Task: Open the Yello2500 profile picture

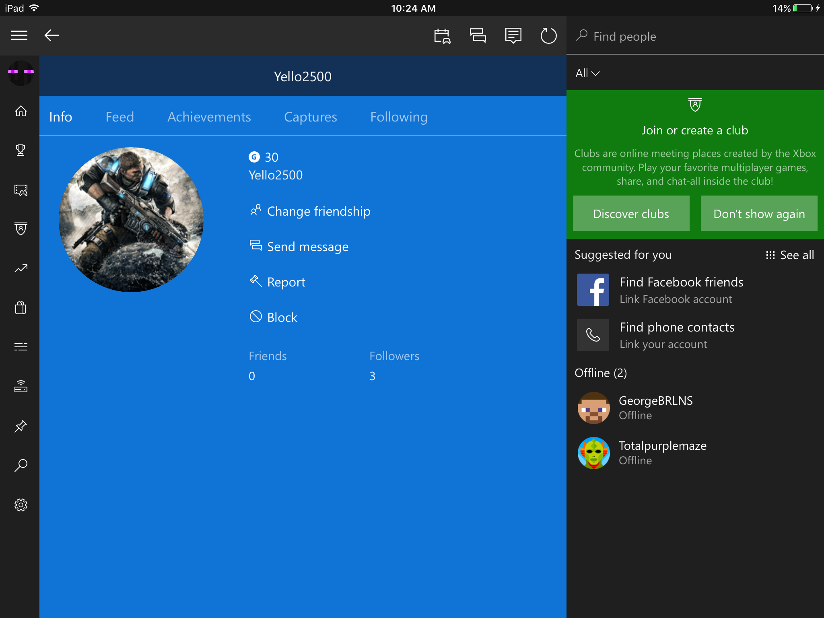Action: click(131, 220)
